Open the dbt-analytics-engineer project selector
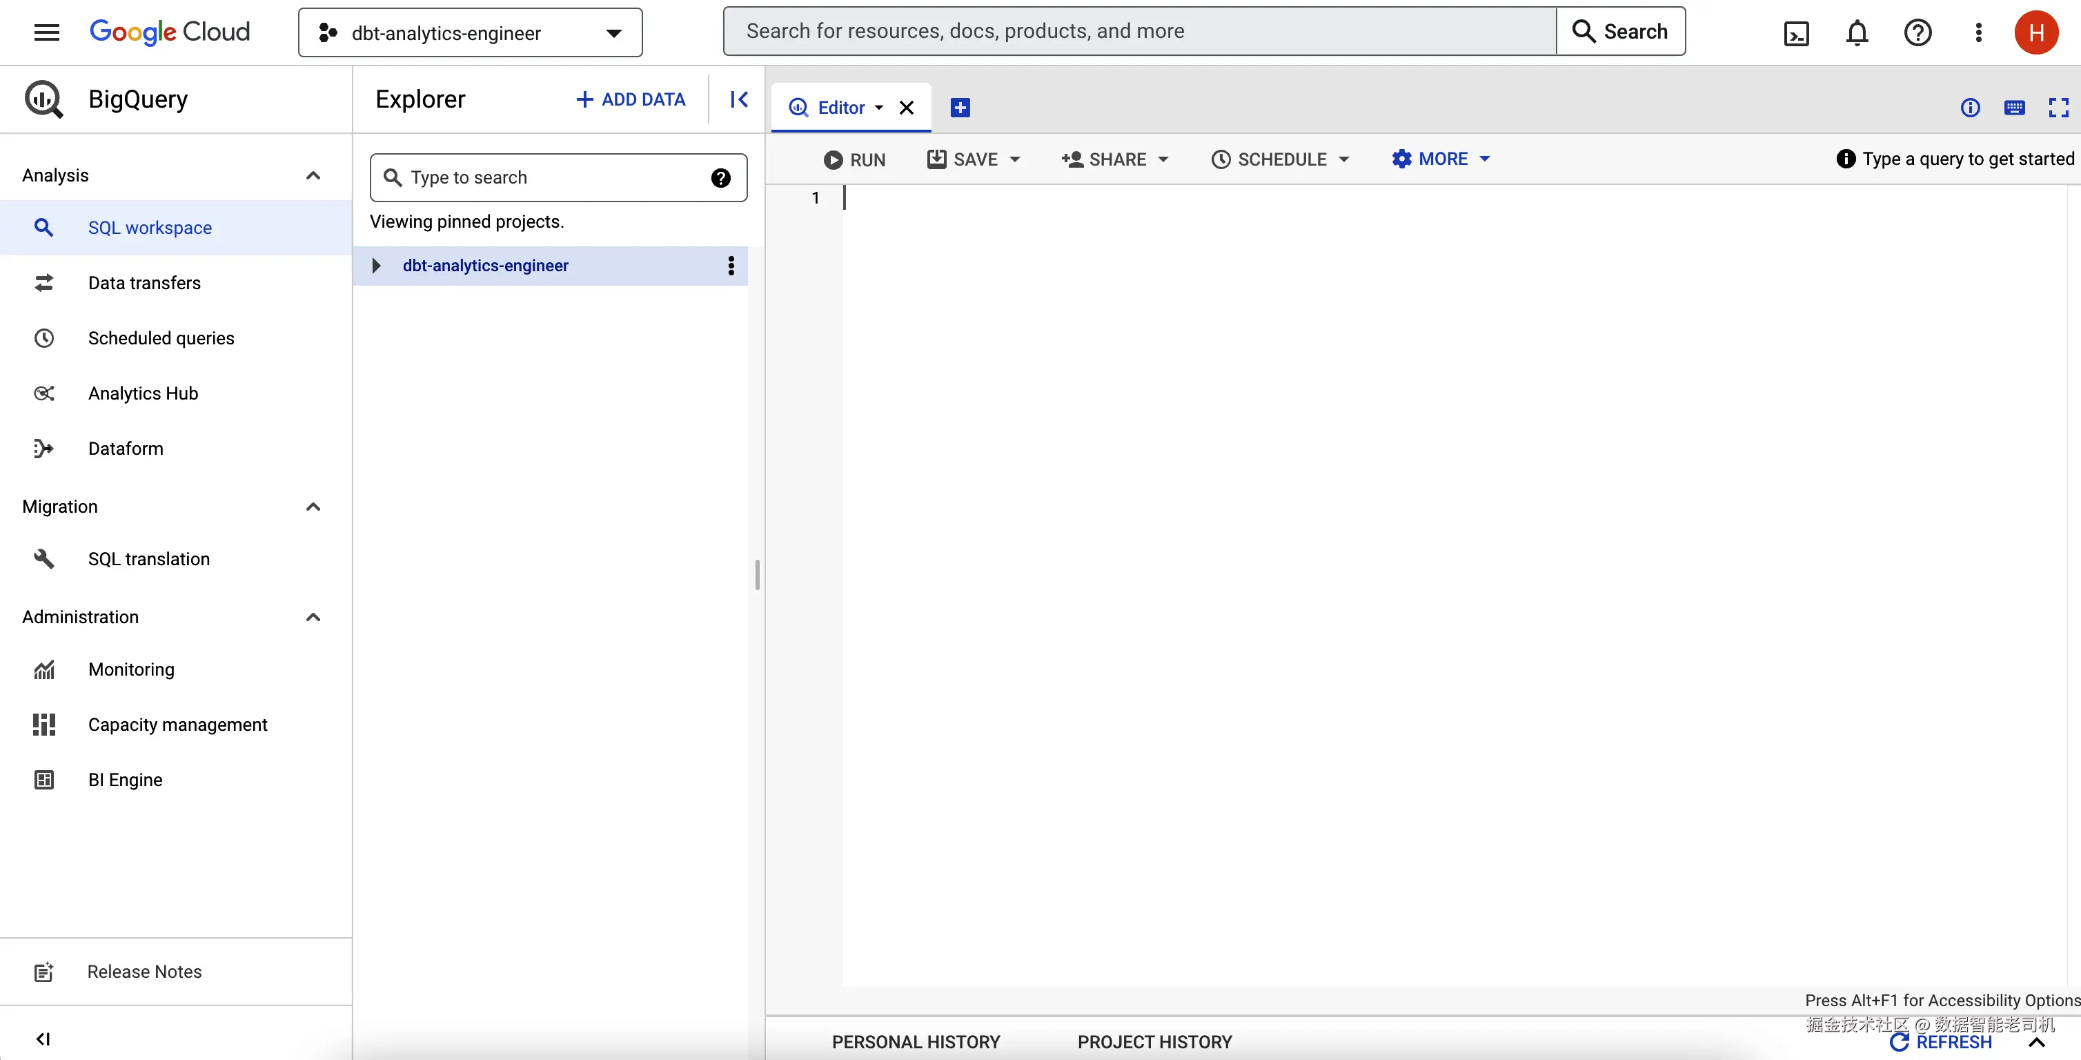The width and height of the screenshot is (2081, 1060). (470, 32)
